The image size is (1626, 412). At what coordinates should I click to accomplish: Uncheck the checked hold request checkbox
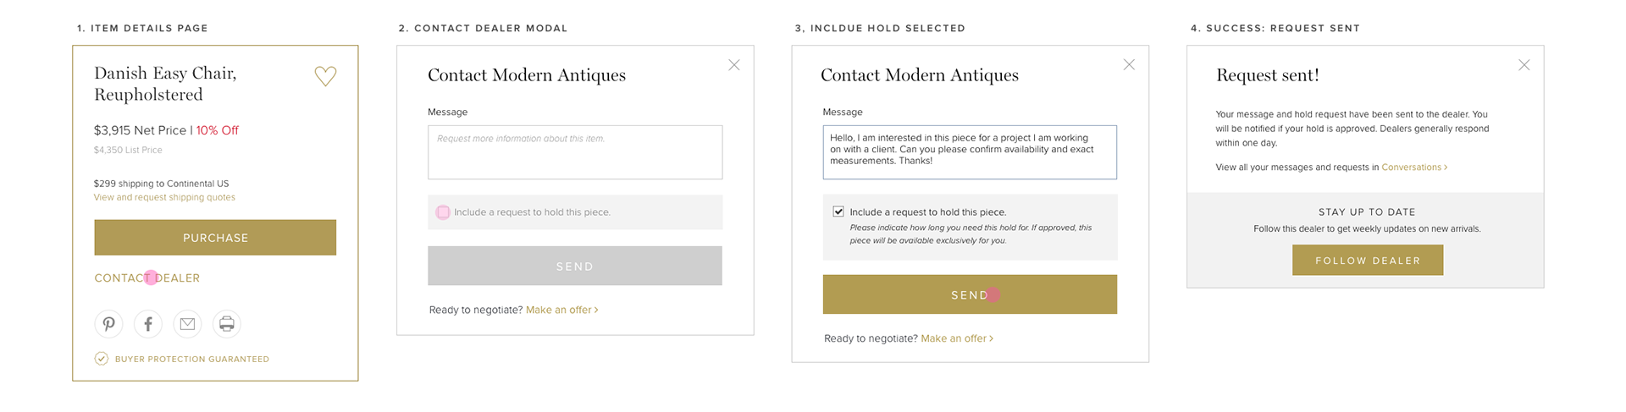[x=838, y=211]
